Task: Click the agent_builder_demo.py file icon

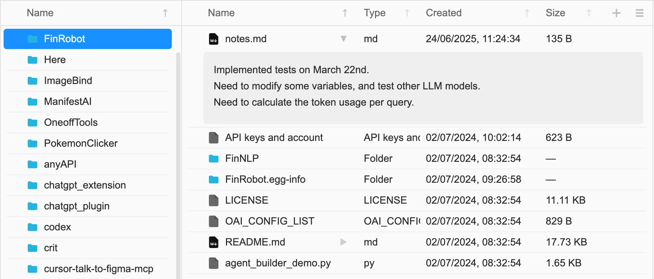Action: (x=214, y=263)
